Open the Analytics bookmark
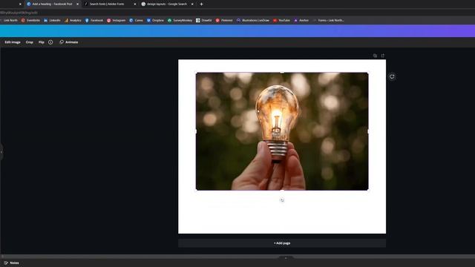This screenshot has width=475, height=267. pyautogui.click(x=73, y=20)
